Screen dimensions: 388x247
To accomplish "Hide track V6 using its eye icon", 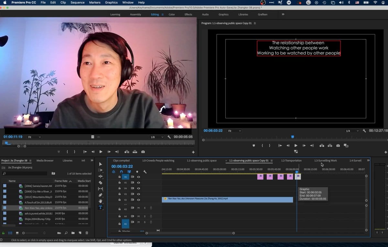I will tap(138, 177).
